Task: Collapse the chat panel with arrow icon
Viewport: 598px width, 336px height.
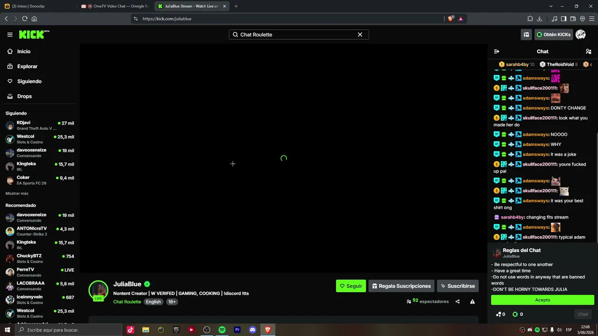Action: pos(497,51)
